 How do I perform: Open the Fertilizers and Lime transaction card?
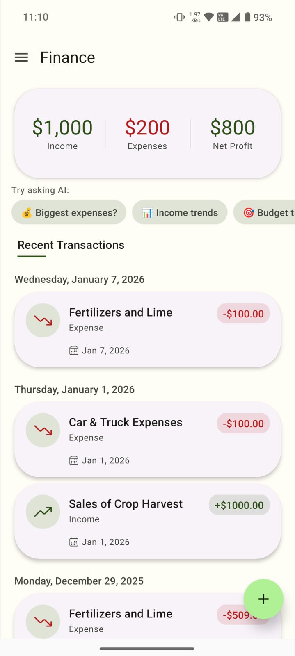[x=147, y=330]
